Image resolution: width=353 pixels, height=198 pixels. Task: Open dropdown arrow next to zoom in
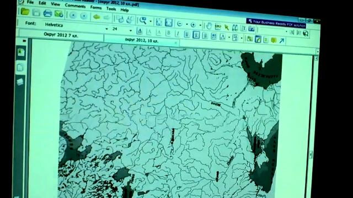pos(200,25)
